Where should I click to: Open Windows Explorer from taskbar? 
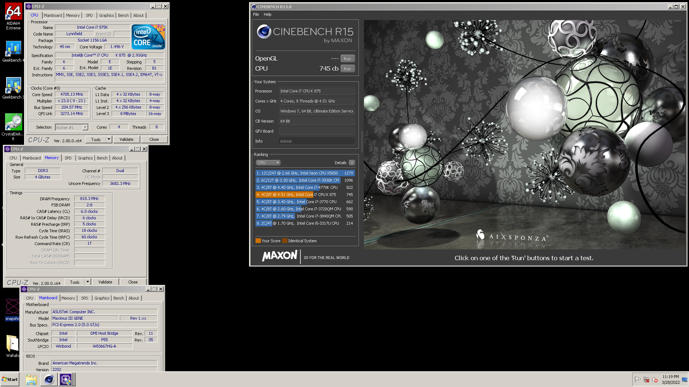click(x=31, y=379)
